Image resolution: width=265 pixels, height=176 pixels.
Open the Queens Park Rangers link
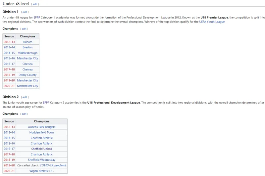(x=42, y=127)
